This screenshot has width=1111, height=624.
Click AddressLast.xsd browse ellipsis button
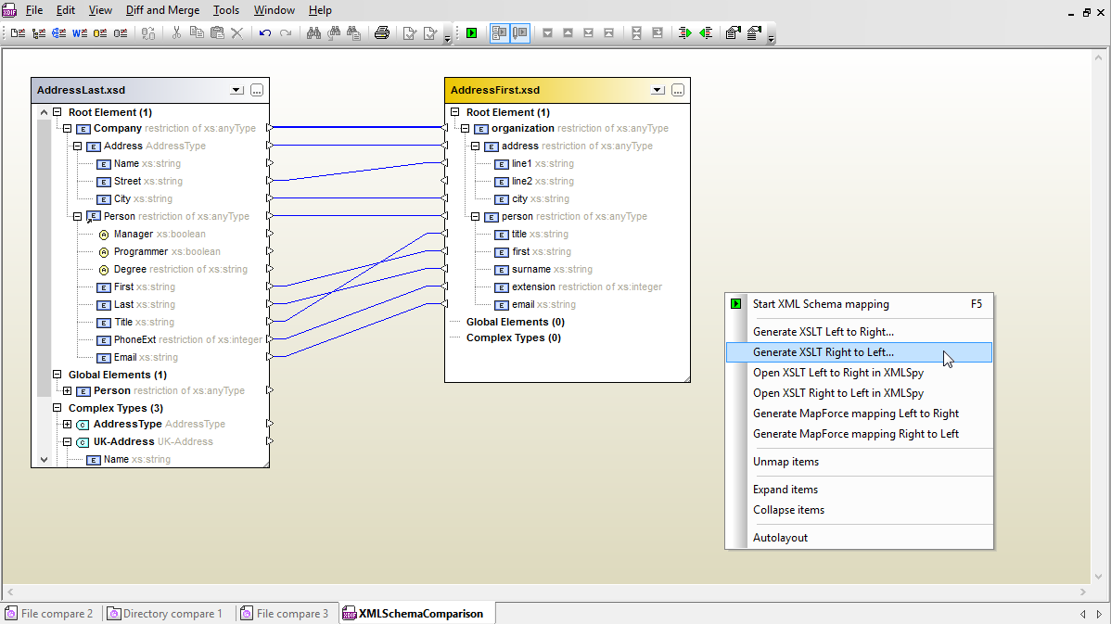tap(257, 90)
